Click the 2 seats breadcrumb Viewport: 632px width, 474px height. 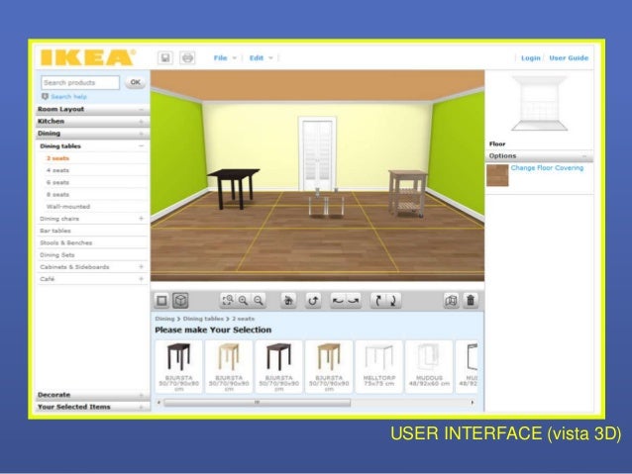tap(243, 319)
